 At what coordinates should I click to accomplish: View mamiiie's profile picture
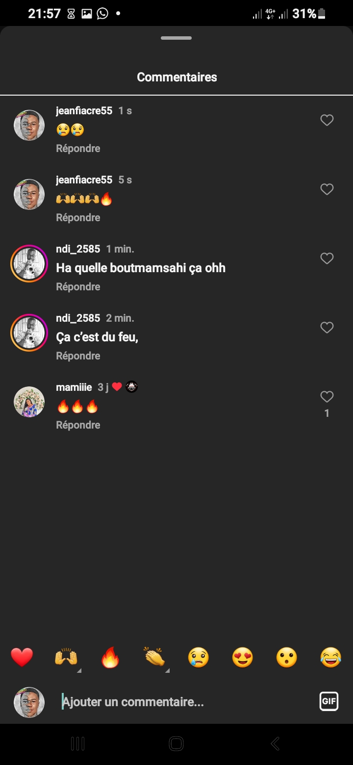29,402
